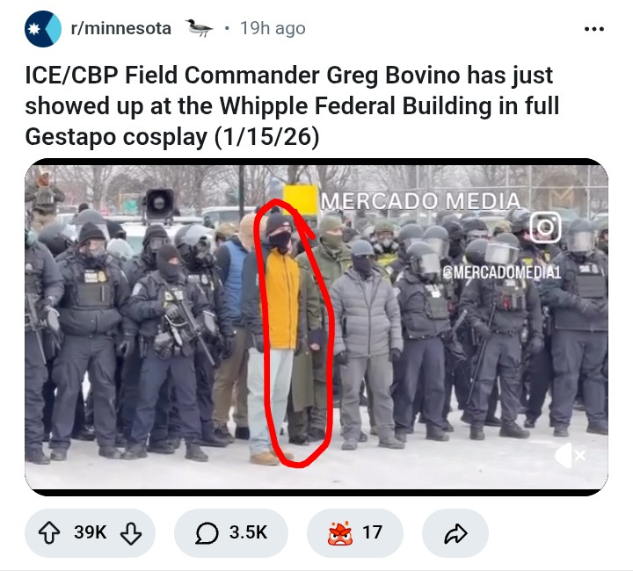Open the three-dot post options menu

(x=594, y=29)
